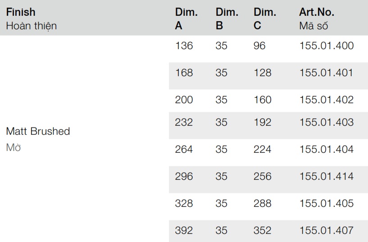The image size is (368, 242).
Task: Click the Dim. C column header
Action: coord(264,18)
